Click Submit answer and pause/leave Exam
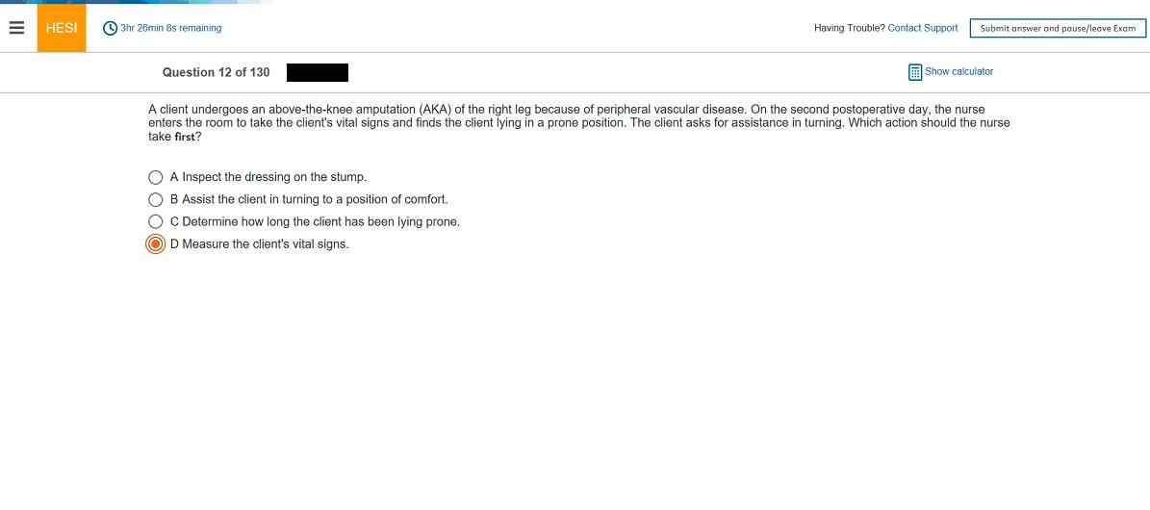Image resolution: width=1150 pixels, height=510 pixels. 1058,29
